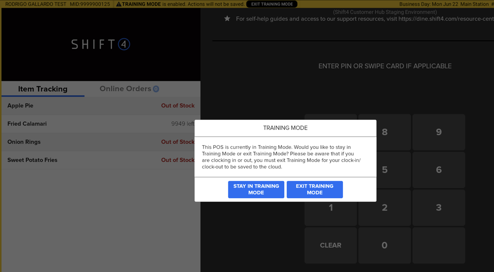The height and width of the screenshot is (272, 494).
Task: Tap keypad digit 6
Action: pyautogui.click(x=438, y=170)
